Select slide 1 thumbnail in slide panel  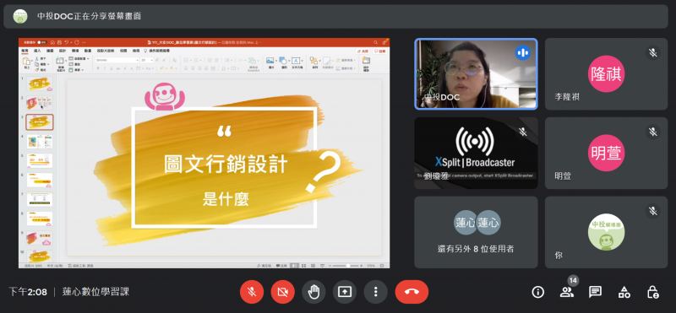pyautogui.click(x=40, y=84)
